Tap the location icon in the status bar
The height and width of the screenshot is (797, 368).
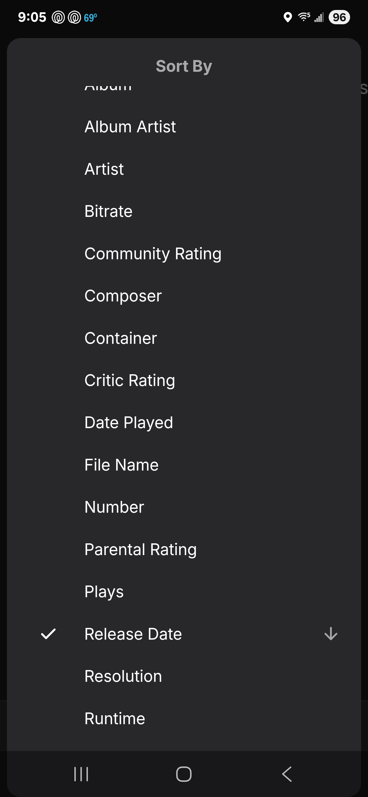coord(287,17)
